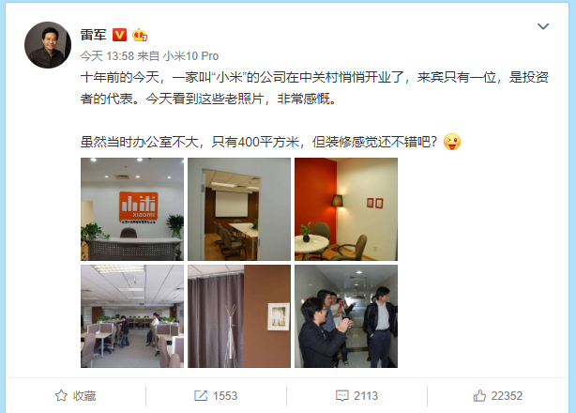The height and width of the screenshot is (413, 576).
Task: Click the star favorite icon
Action: click(x=61, y=396)
